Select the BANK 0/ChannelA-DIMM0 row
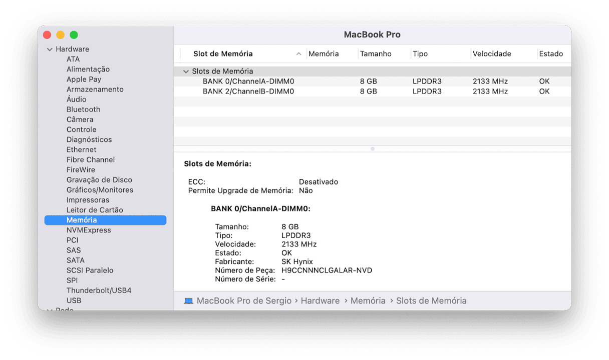 [x=373, y=81]
